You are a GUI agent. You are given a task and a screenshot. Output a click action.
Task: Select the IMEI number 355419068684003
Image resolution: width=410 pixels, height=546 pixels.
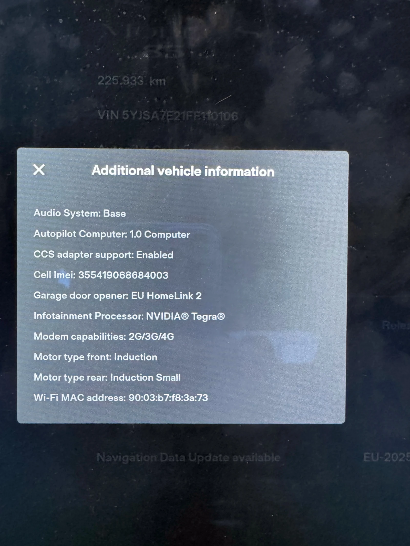tap(123, 275)
